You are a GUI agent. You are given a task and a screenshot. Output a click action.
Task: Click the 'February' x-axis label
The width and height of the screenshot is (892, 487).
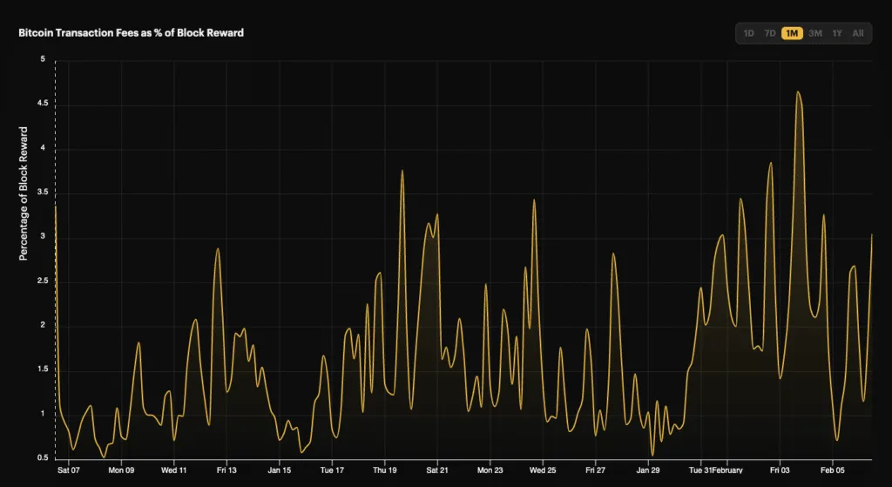pyautogui.click(x=727, y=470)
